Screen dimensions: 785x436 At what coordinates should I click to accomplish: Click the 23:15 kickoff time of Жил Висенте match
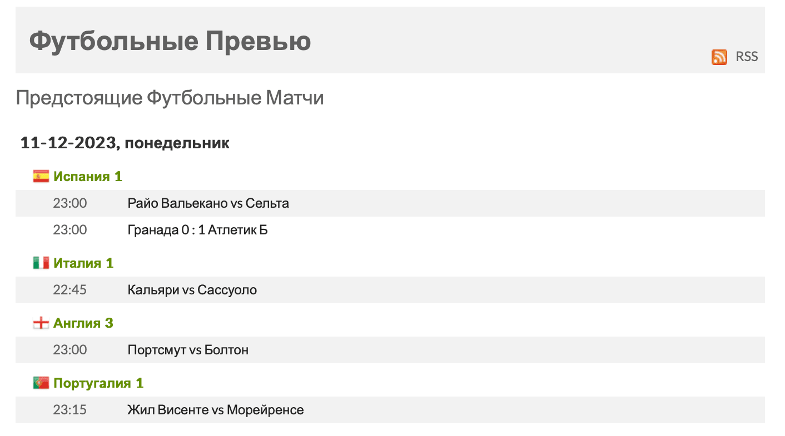click(x=70, y=410)
